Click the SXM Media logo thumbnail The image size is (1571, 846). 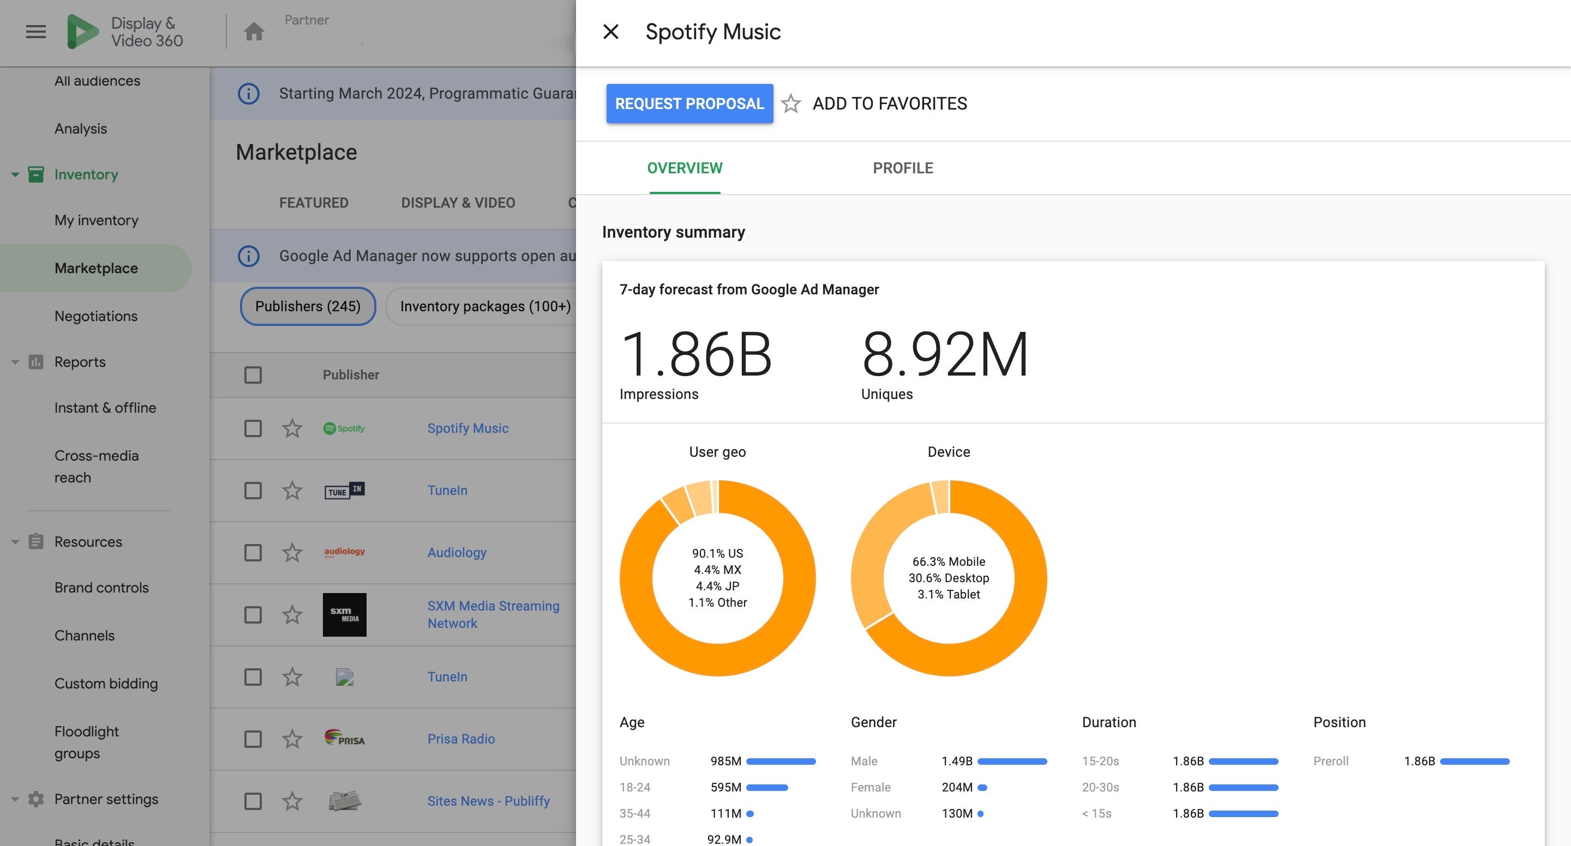pyautogui.click(x=345, y=614)
